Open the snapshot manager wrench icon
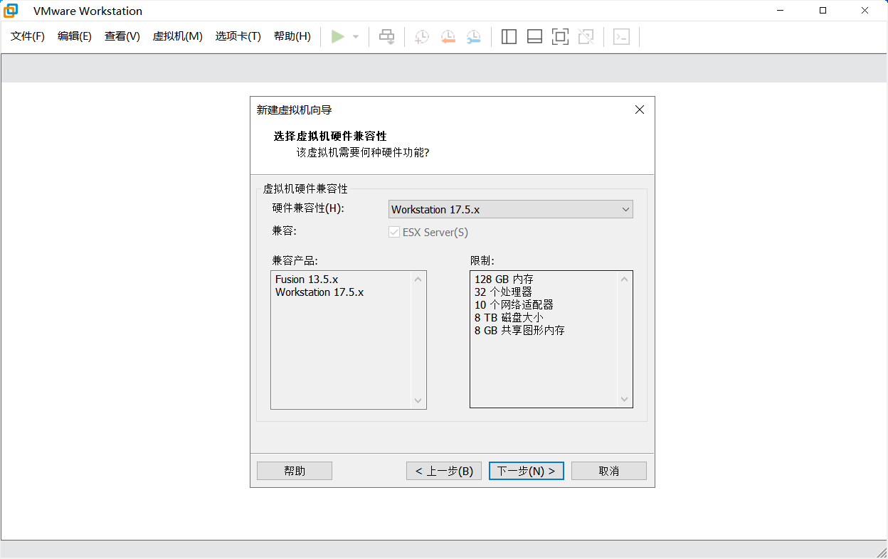The image size is (888, 559). pyautogui.click(x=473, y=37)
